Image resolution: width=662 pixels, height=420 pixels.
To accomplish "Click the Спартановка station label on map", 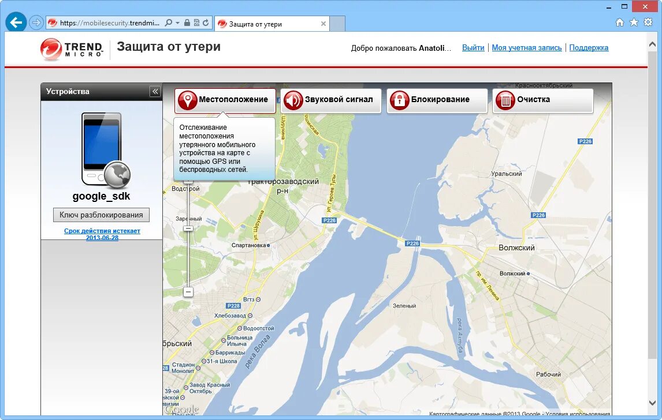I will (248, 245).
